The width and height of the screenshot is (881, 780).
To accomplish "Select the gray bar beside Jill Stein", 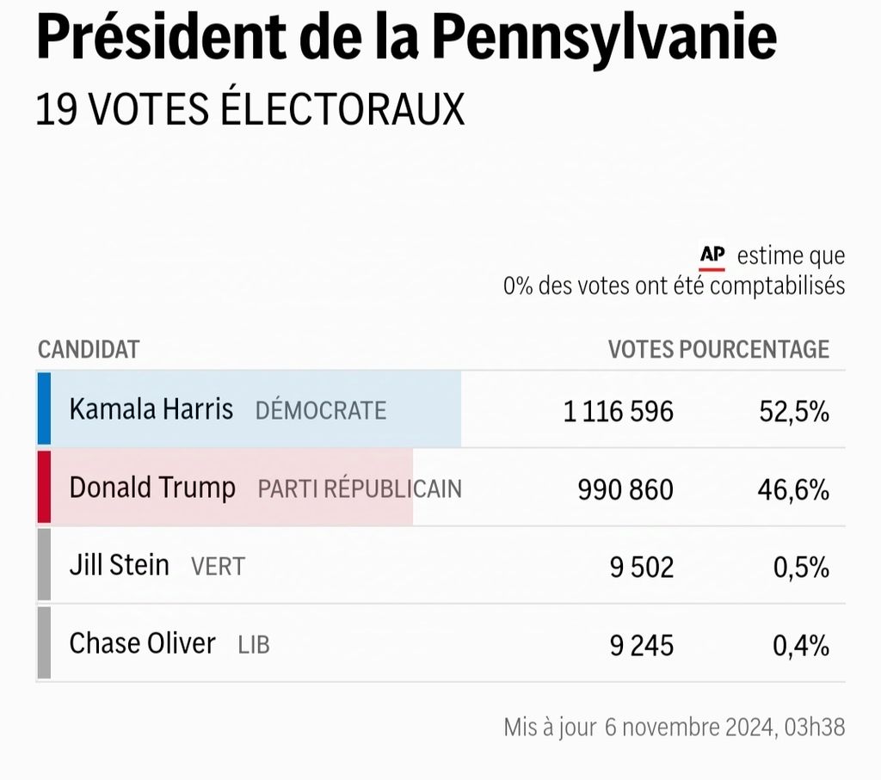I will pos(44,565).
